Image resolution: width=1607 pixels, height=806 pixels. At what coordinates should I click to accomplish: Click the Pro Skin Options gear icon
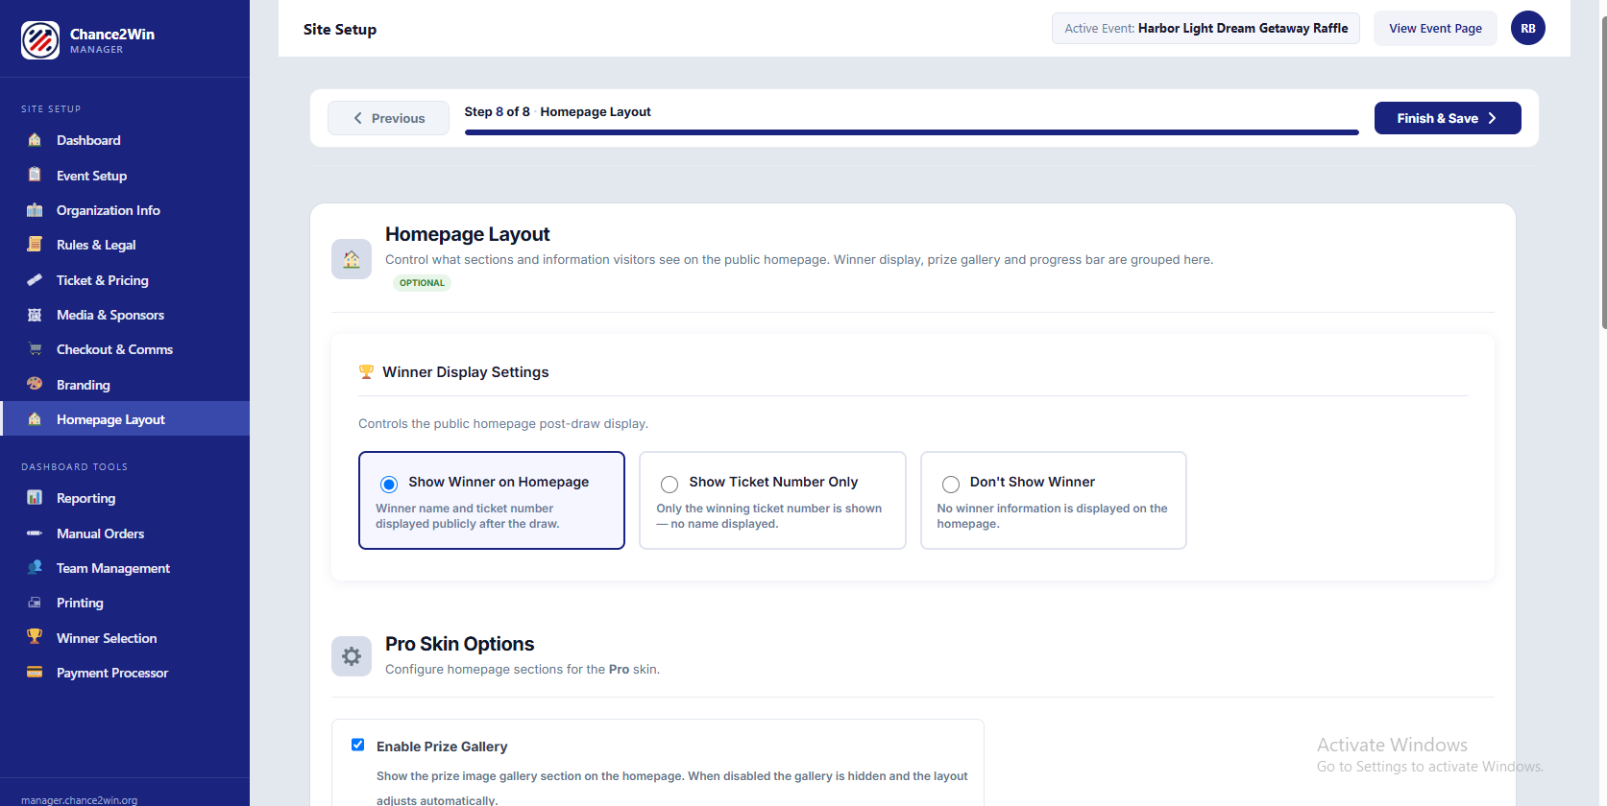(x=352, y=656)
